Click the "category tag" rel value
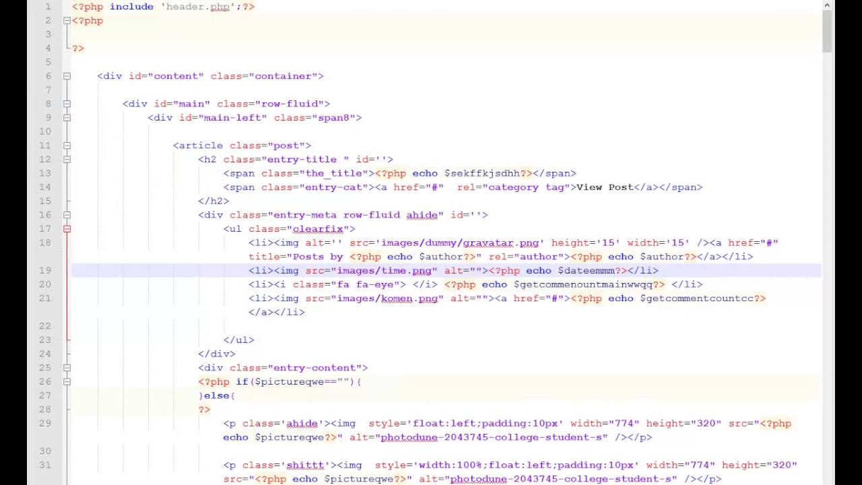This screenshot has height=485, width=862. (x=526, y=187)
